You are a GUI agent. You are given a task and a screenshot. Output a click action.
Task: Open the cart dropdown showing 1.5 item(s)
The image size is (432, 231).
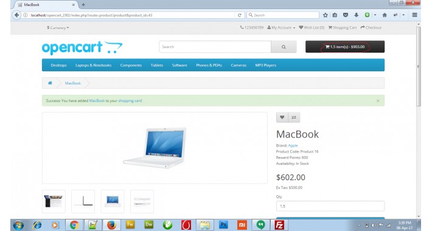click(x=345, y=47)
